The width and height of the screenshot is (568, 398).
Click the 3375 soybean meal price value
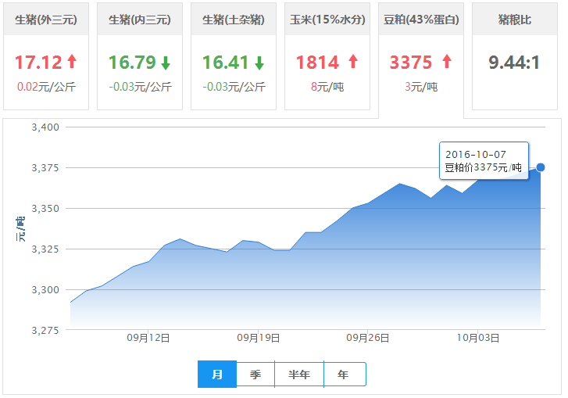click(x=411, y=63)
